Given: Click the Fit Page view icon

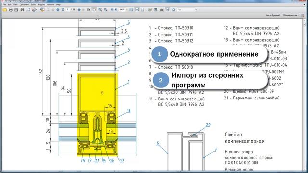Looking at the screenshot, I should click(131, 10).
